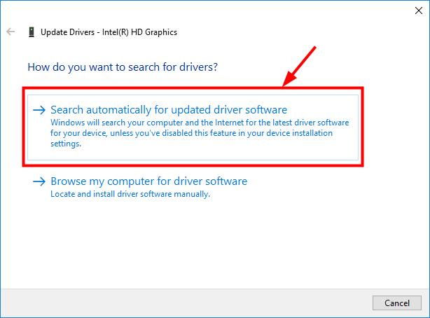
Task: Click the word 'settings.' in the description
Action: (x=66, y=144)
